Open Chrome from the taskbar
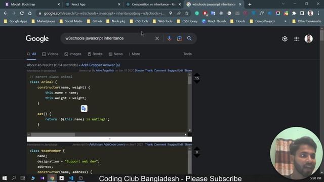The width and height of the screenshot is (324, 182). pyautogui.click(x=52, y=178)
